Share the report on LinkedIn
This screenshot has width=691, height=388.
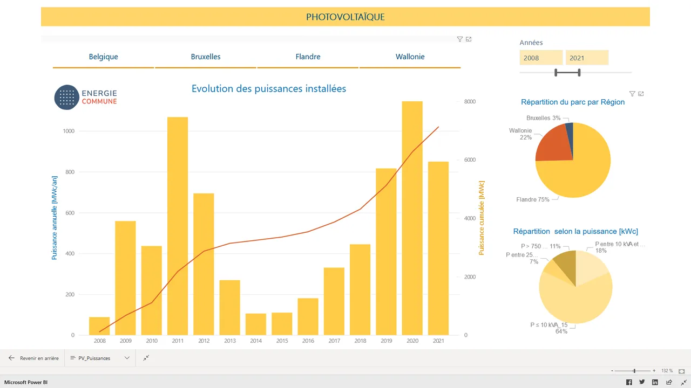pyautogui.click(x=655, y=382)
